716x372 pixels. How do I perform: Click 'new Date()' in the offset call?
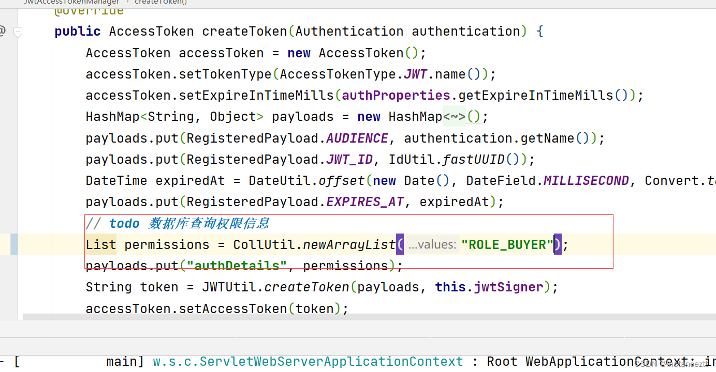click(412, 181)
